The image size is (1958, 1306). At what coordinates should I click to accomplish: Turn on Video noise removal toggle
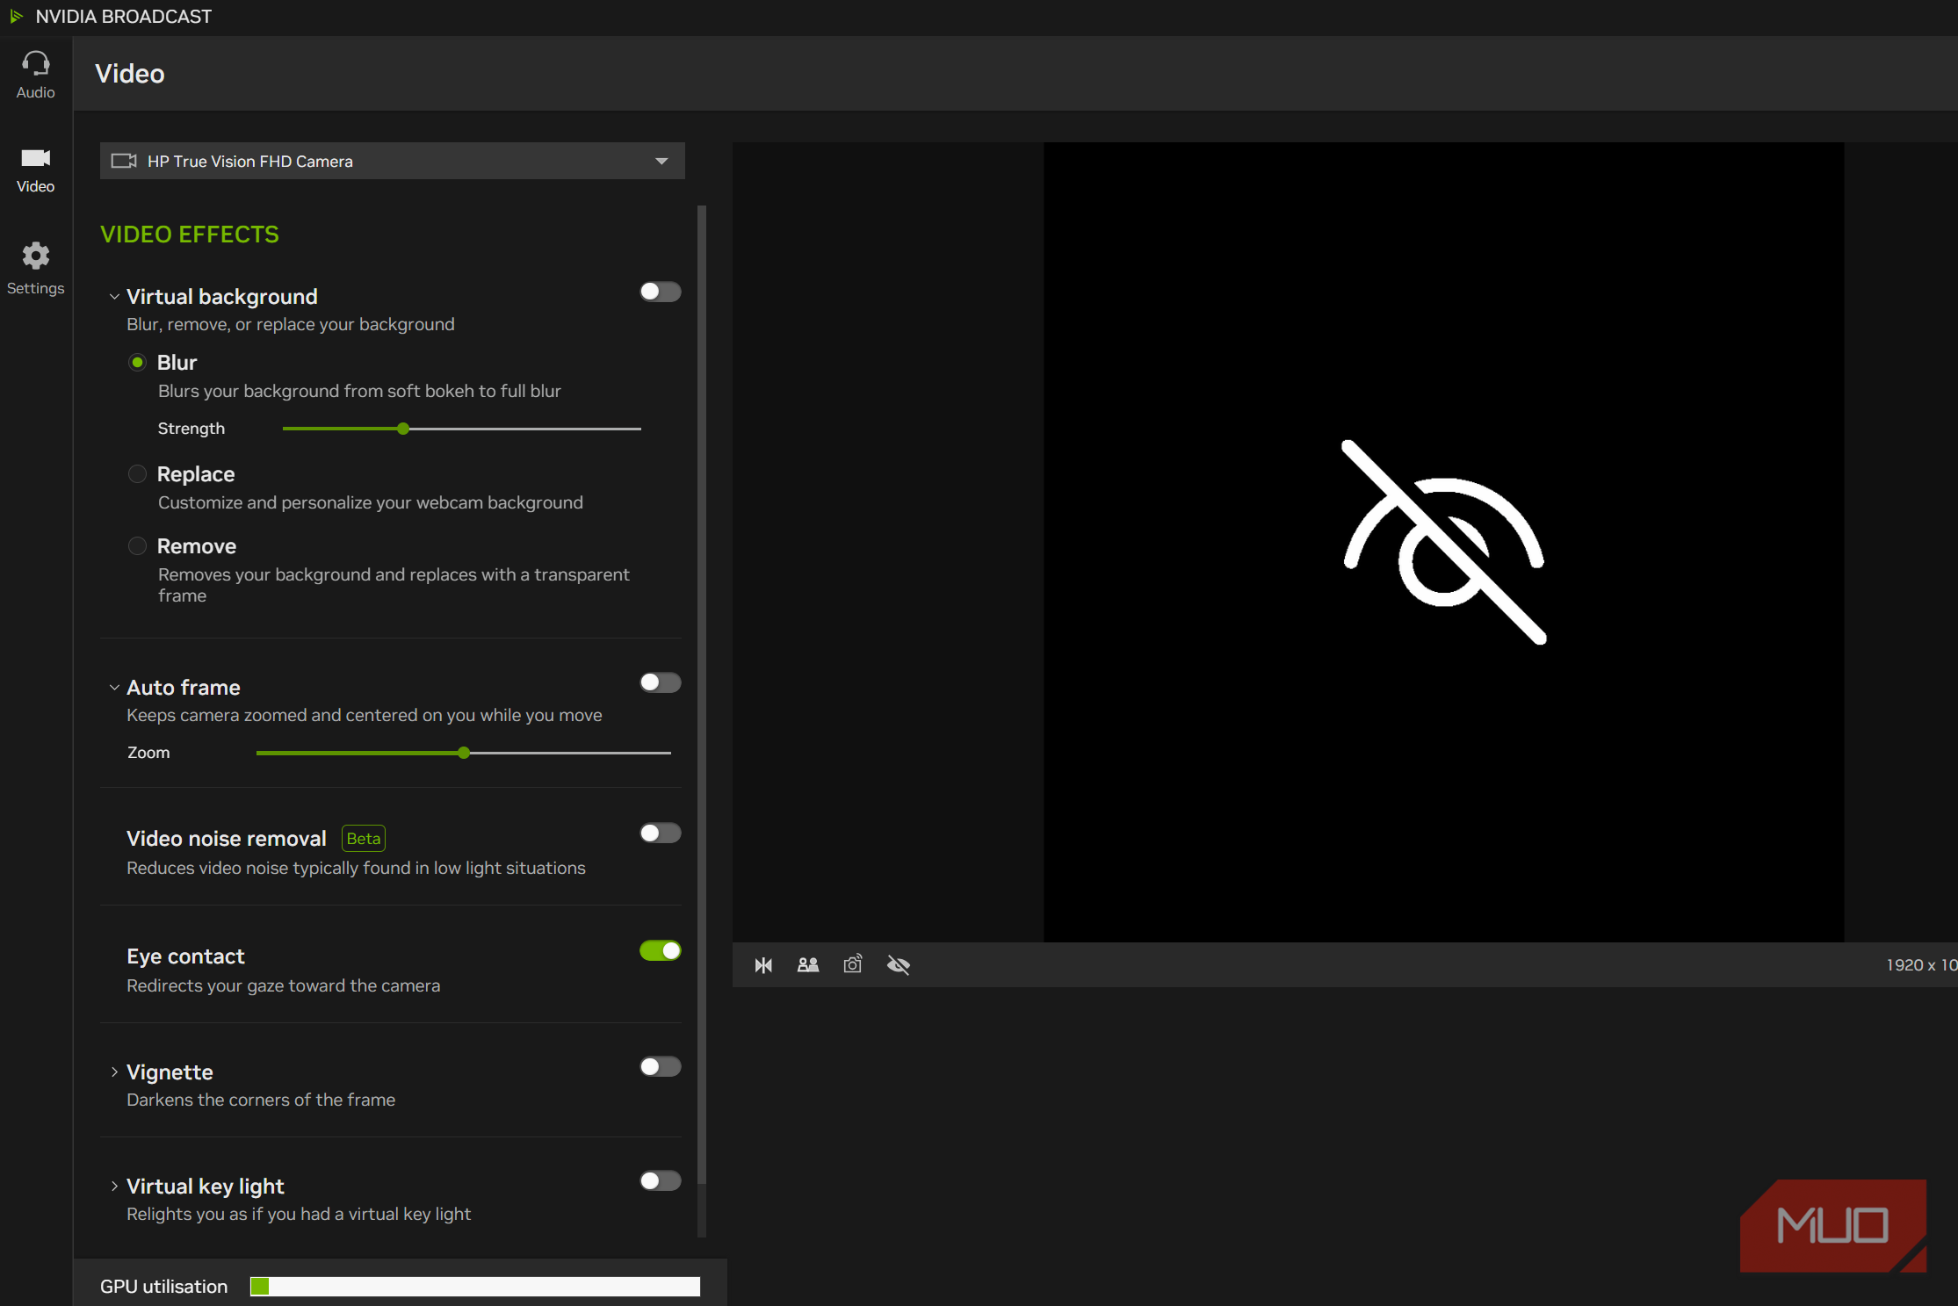pos(661,833)
